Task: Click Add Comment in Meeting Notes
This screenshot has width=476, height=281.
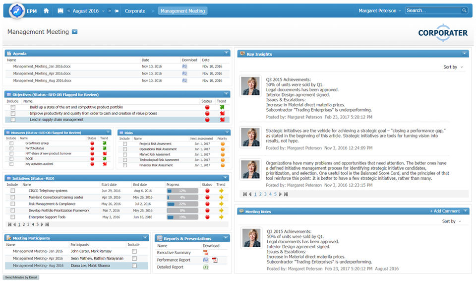Action: click(x=445, y=211)
